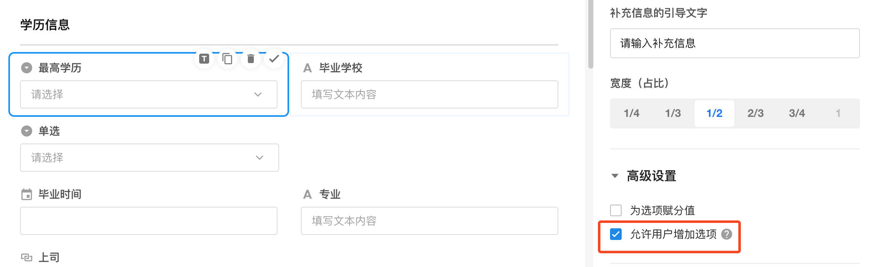This screenshot has height=267, width=875.
Task: Open the 最高学历 请选择 dropdown
Action: point(149,94)
